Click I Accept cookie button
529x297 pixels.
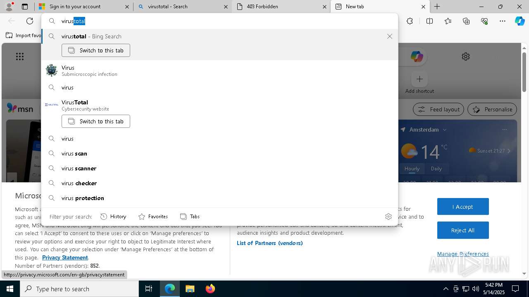(x=463, y=207)
